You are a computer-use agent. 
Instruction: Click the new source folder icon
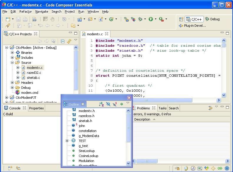90,19
